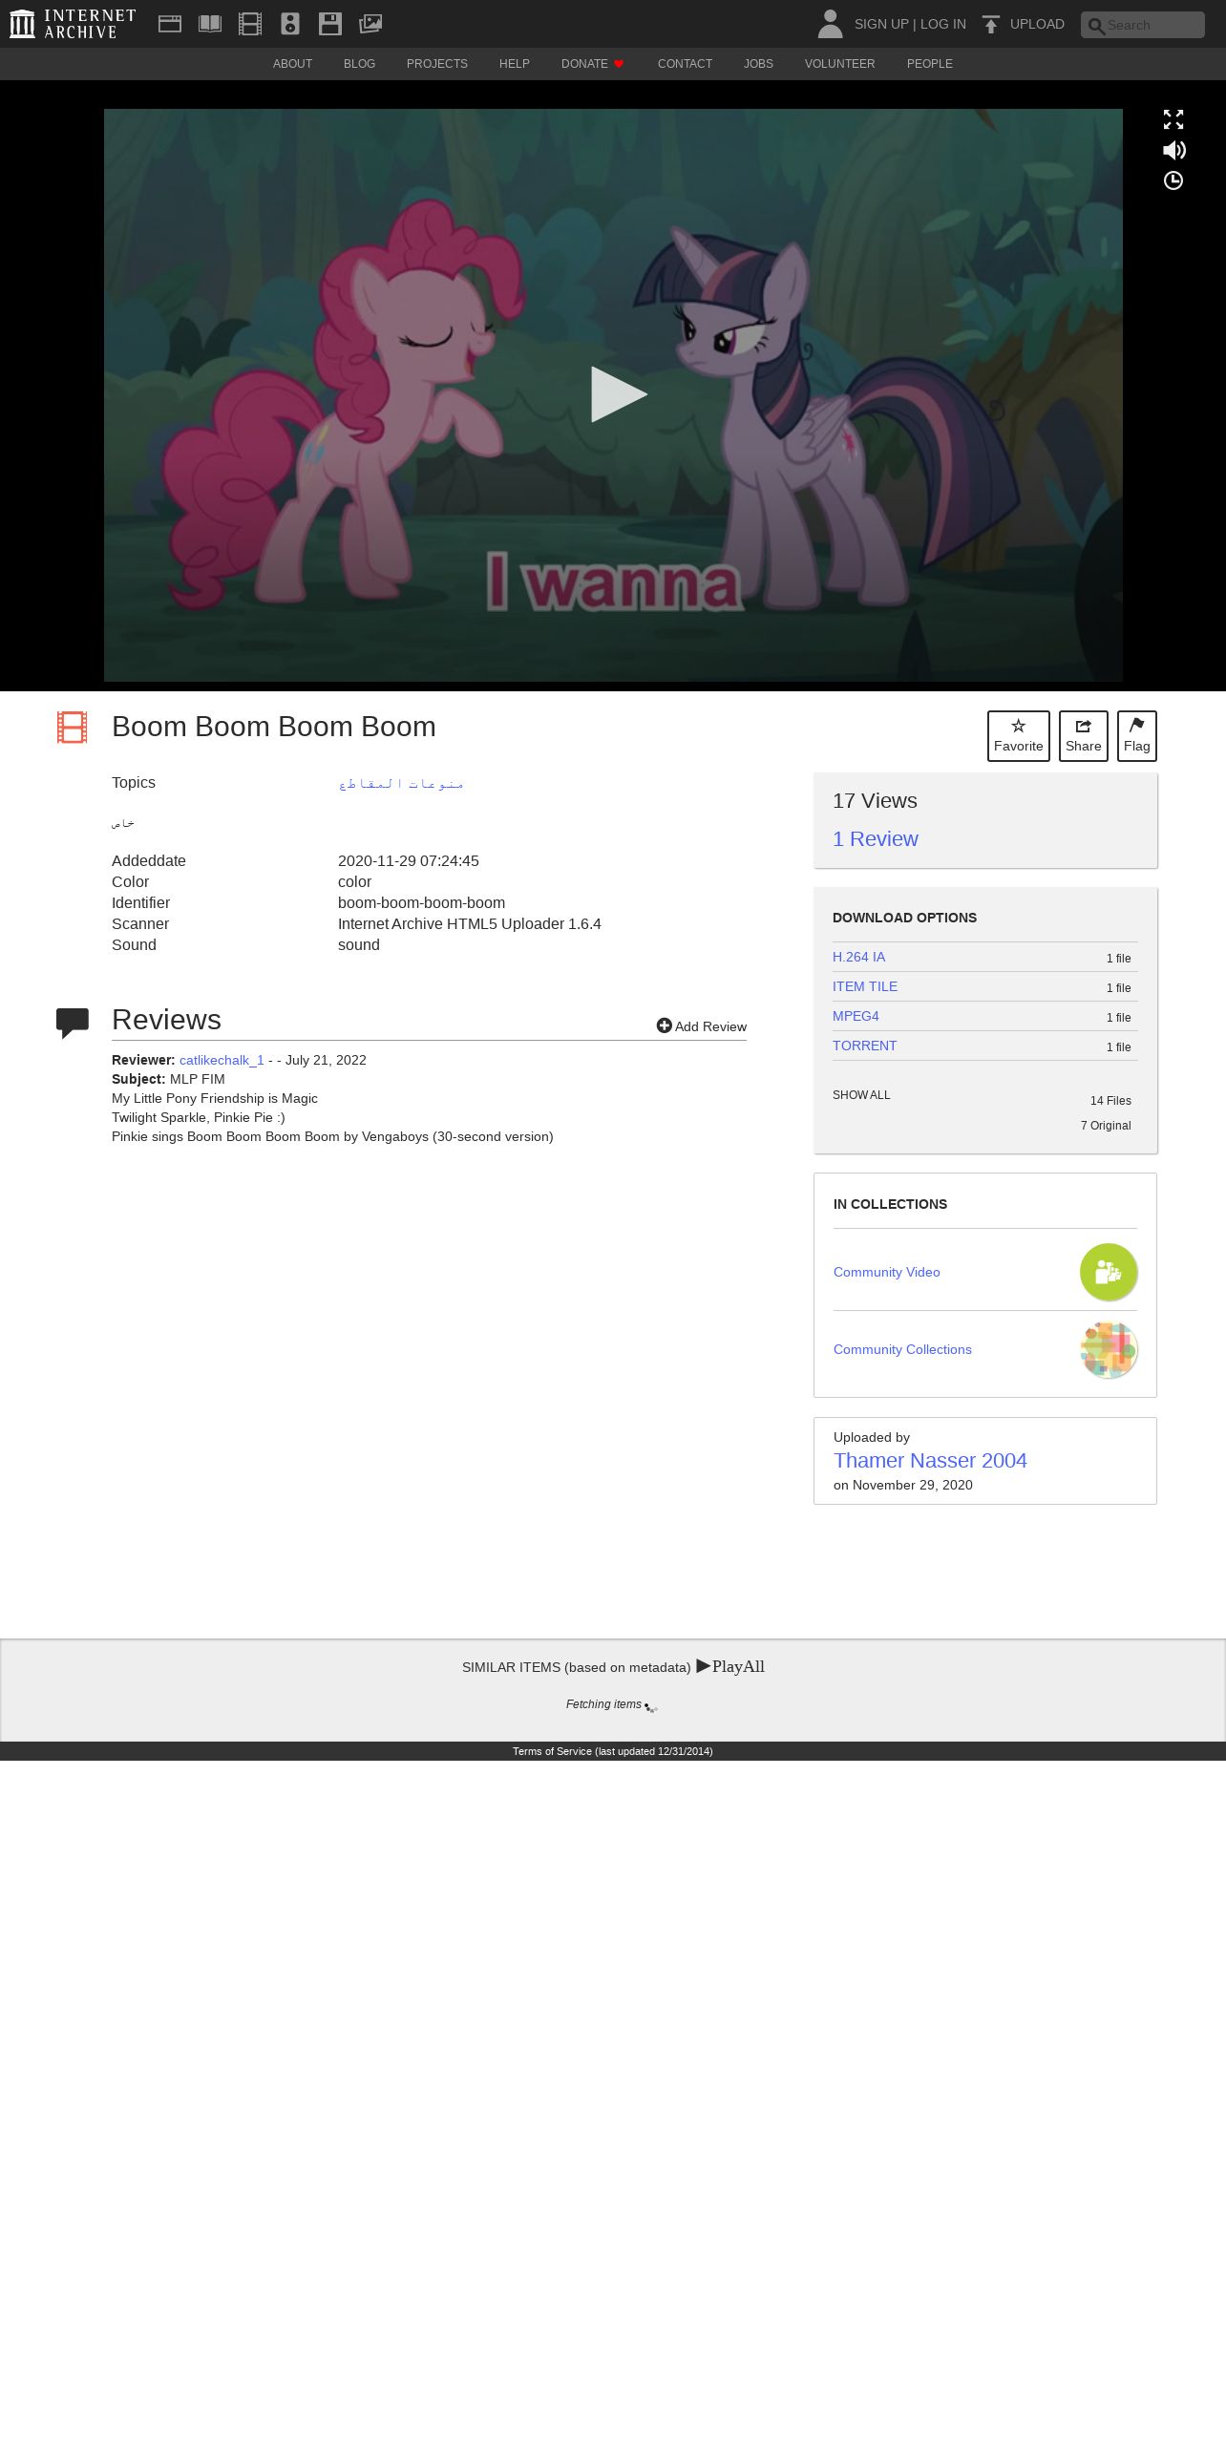This screenshot has width=1226, height=2452.
Task: Open the JOBS menu item
Action: (758, 64)
